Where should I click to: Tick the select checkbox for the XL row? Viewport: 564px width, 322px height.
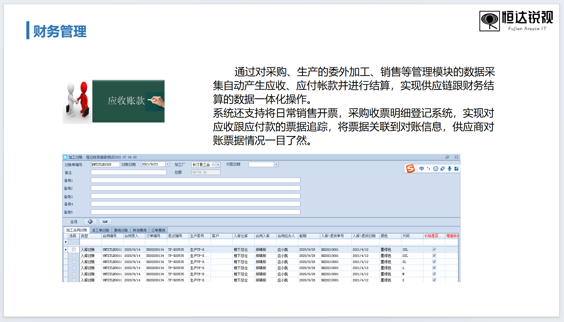74,262
